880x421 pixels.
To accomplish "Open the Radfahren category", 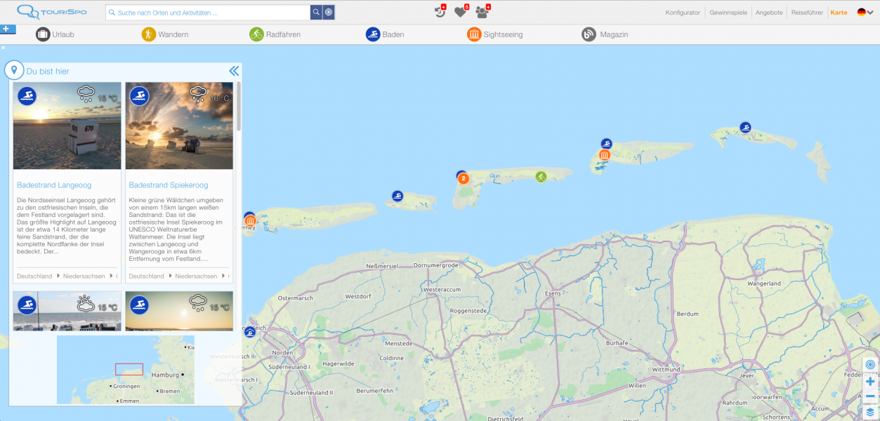I will pos(276,34).
